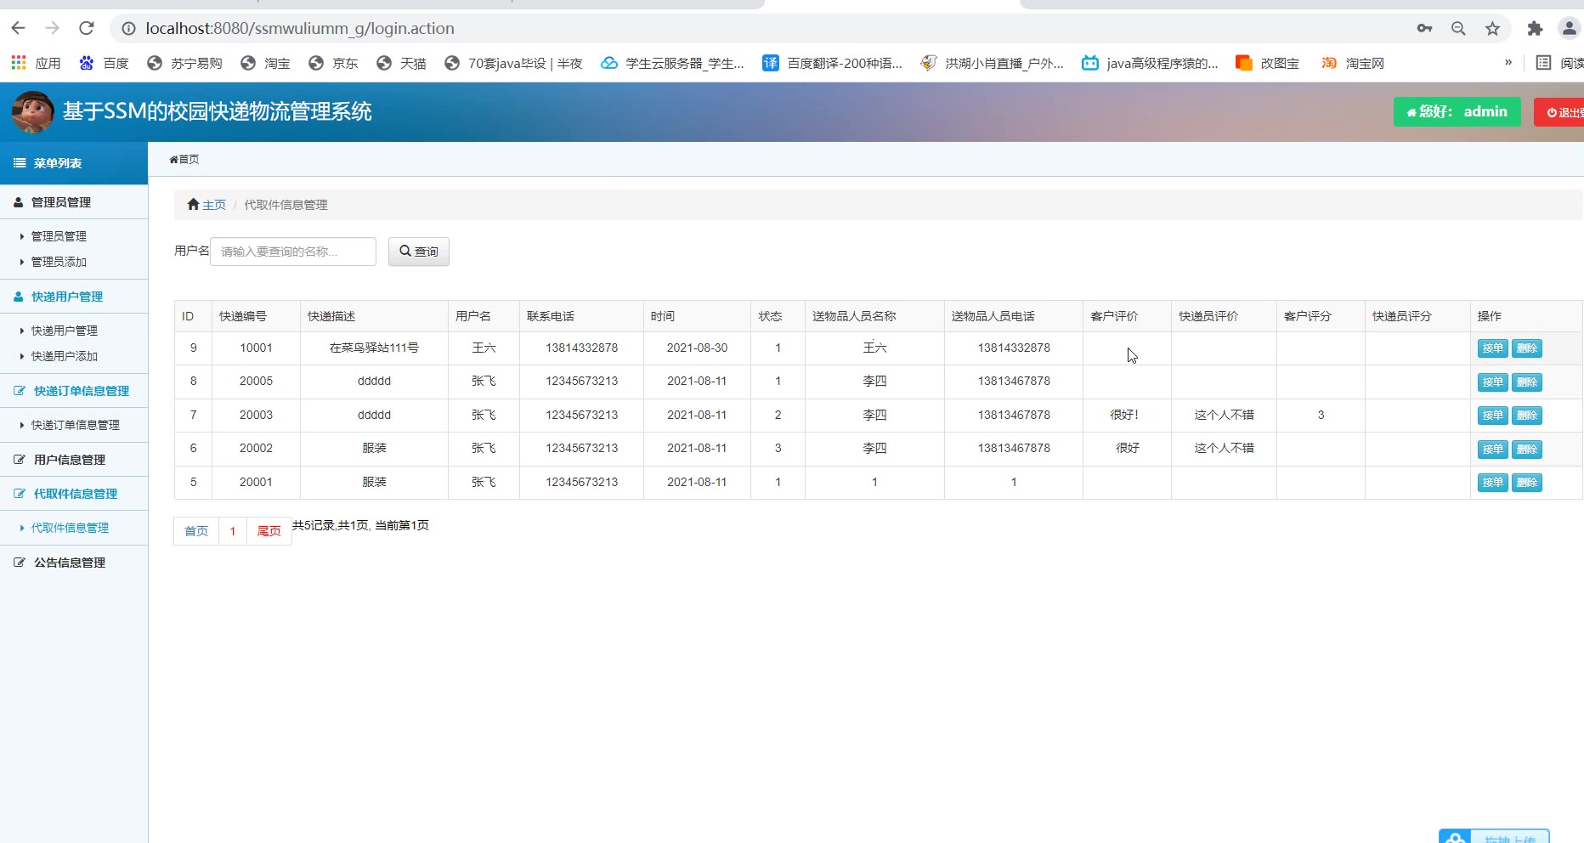Click the bookmark star icon in address bar

point(1492,28)
